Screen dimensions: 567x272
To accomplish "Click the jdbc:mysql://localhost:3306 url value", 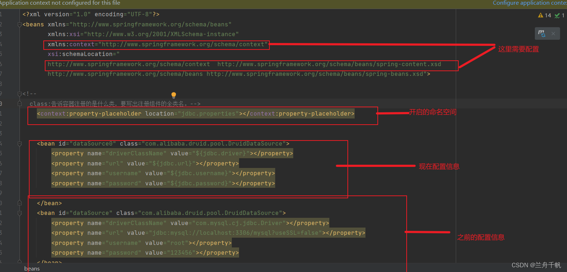I will (235, 233).
